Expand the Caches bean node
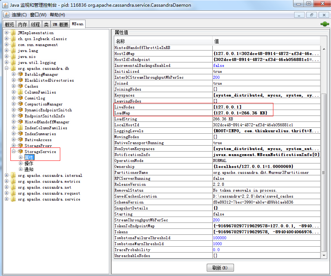The width and height of the screenshot is (331, 276). click(14, 86)
